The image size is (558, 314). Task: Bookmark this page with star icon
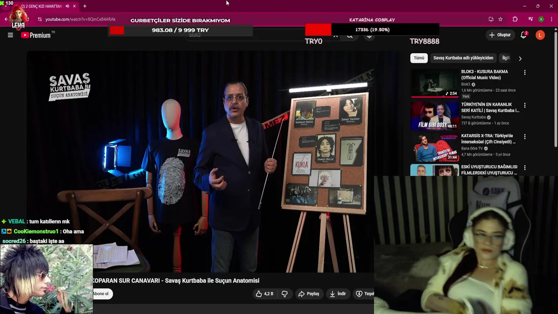point(500,19)
